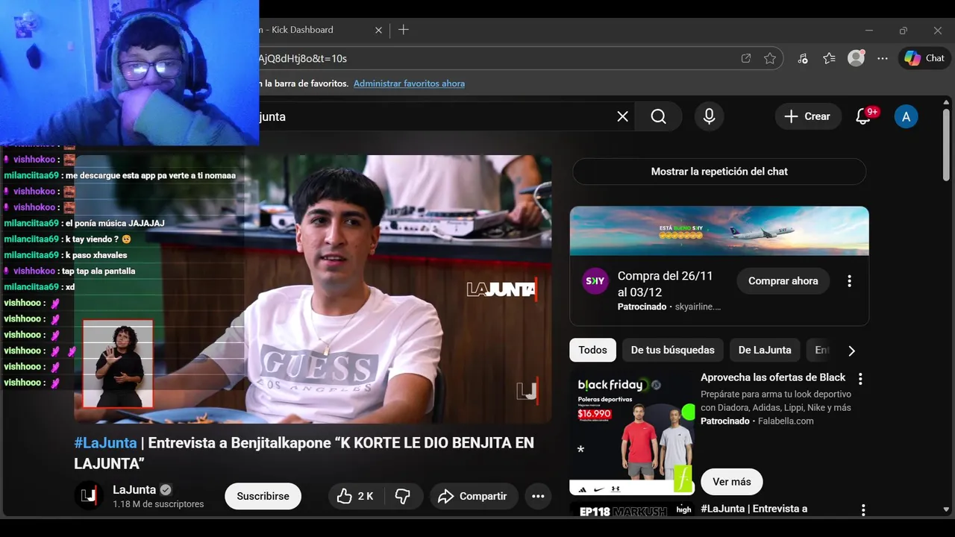This screenshot has height=537, width=955.
Task: Open the YouTube account avatar A
Action: 906,116
